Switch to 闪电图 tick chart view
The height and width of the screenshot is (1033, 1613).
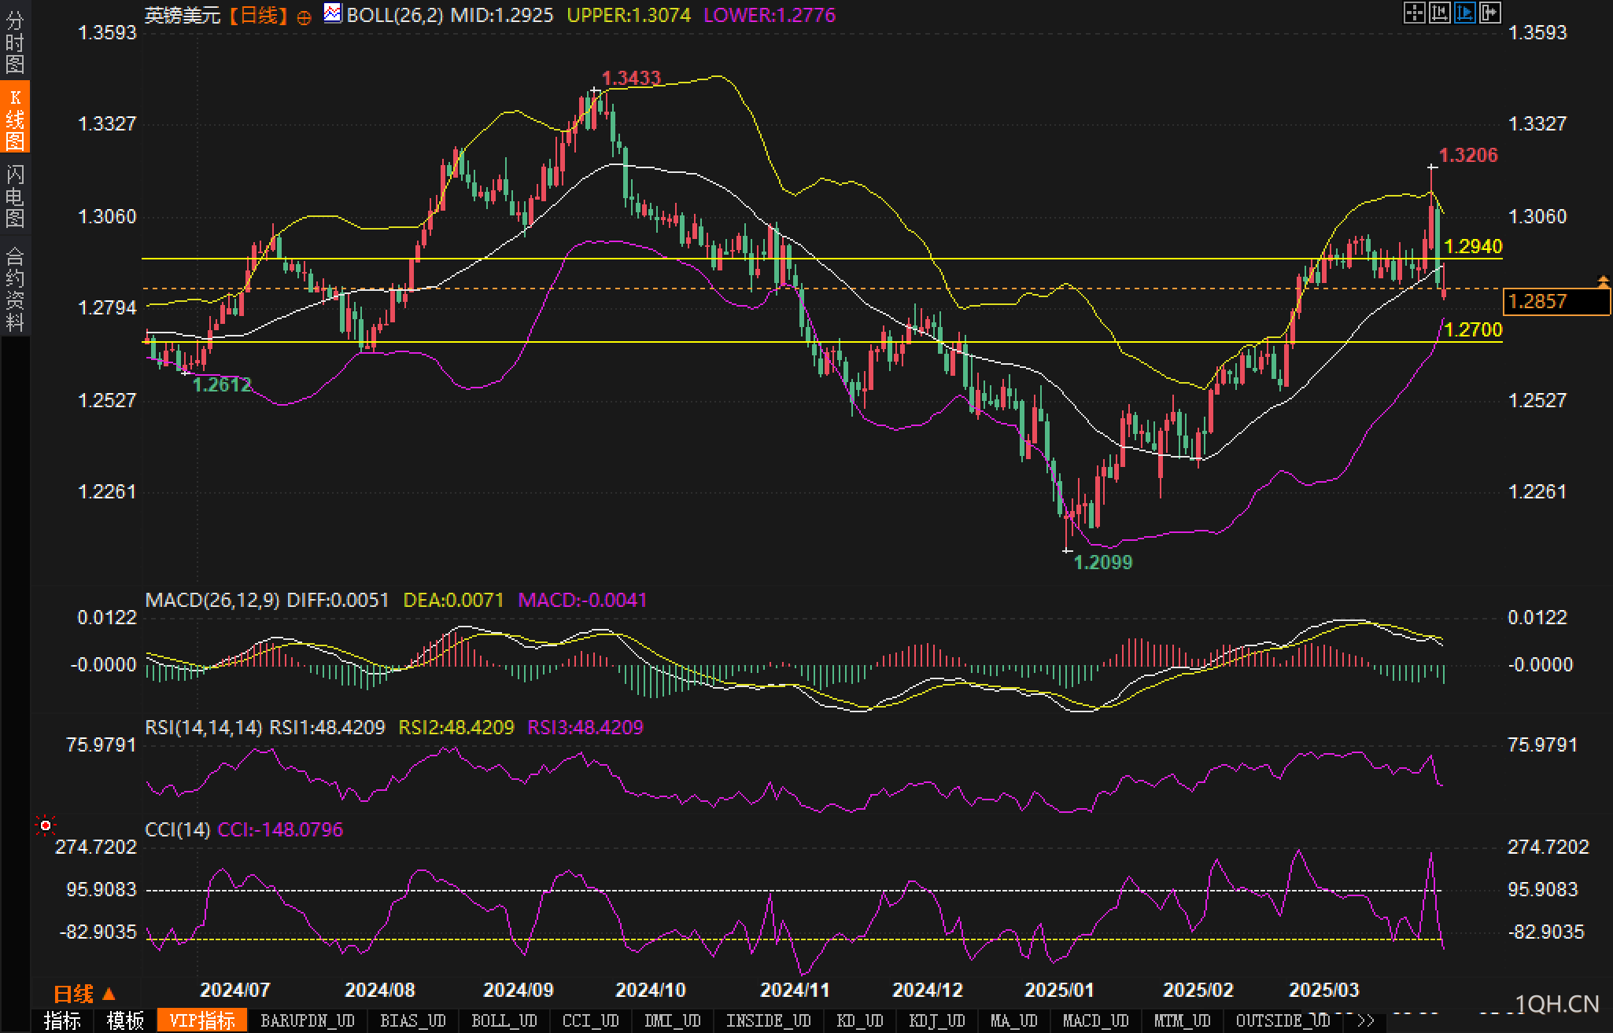coord(15,196)
